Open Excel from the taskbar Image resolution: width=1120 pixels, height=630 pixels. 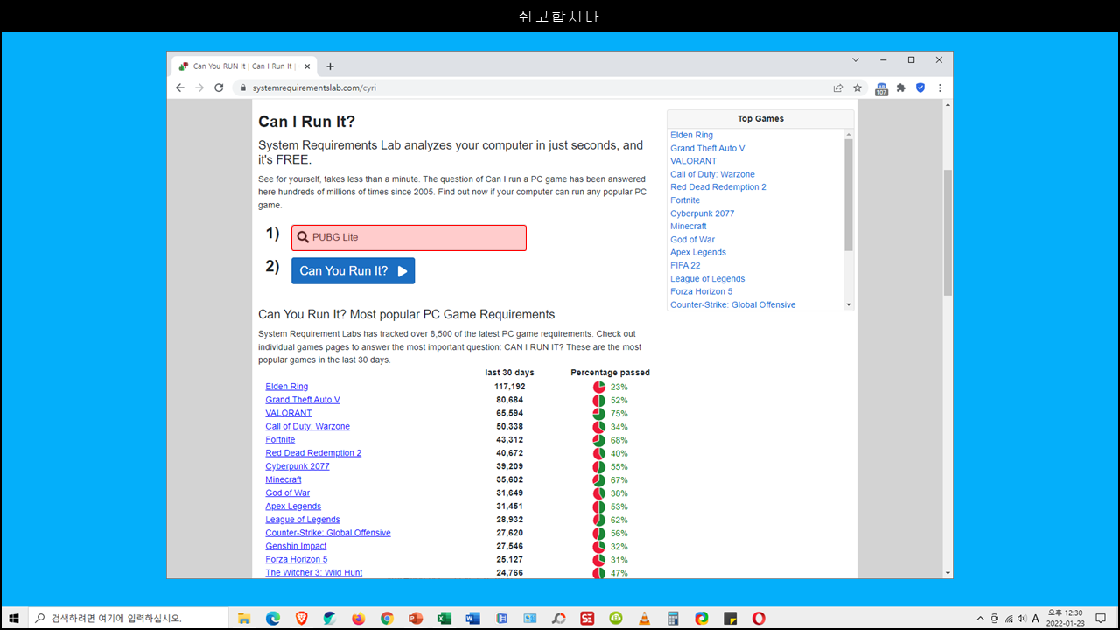tap(444, 618)
